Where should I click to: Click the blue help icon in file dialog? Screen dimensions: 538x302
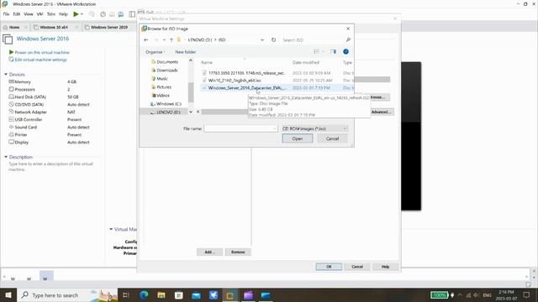(345, 52)
